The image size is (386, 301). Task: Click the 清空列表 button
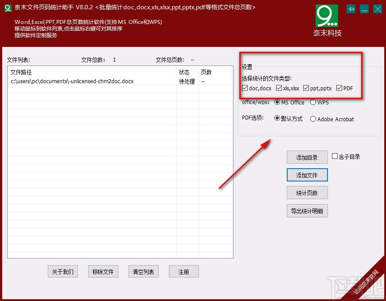143,271
